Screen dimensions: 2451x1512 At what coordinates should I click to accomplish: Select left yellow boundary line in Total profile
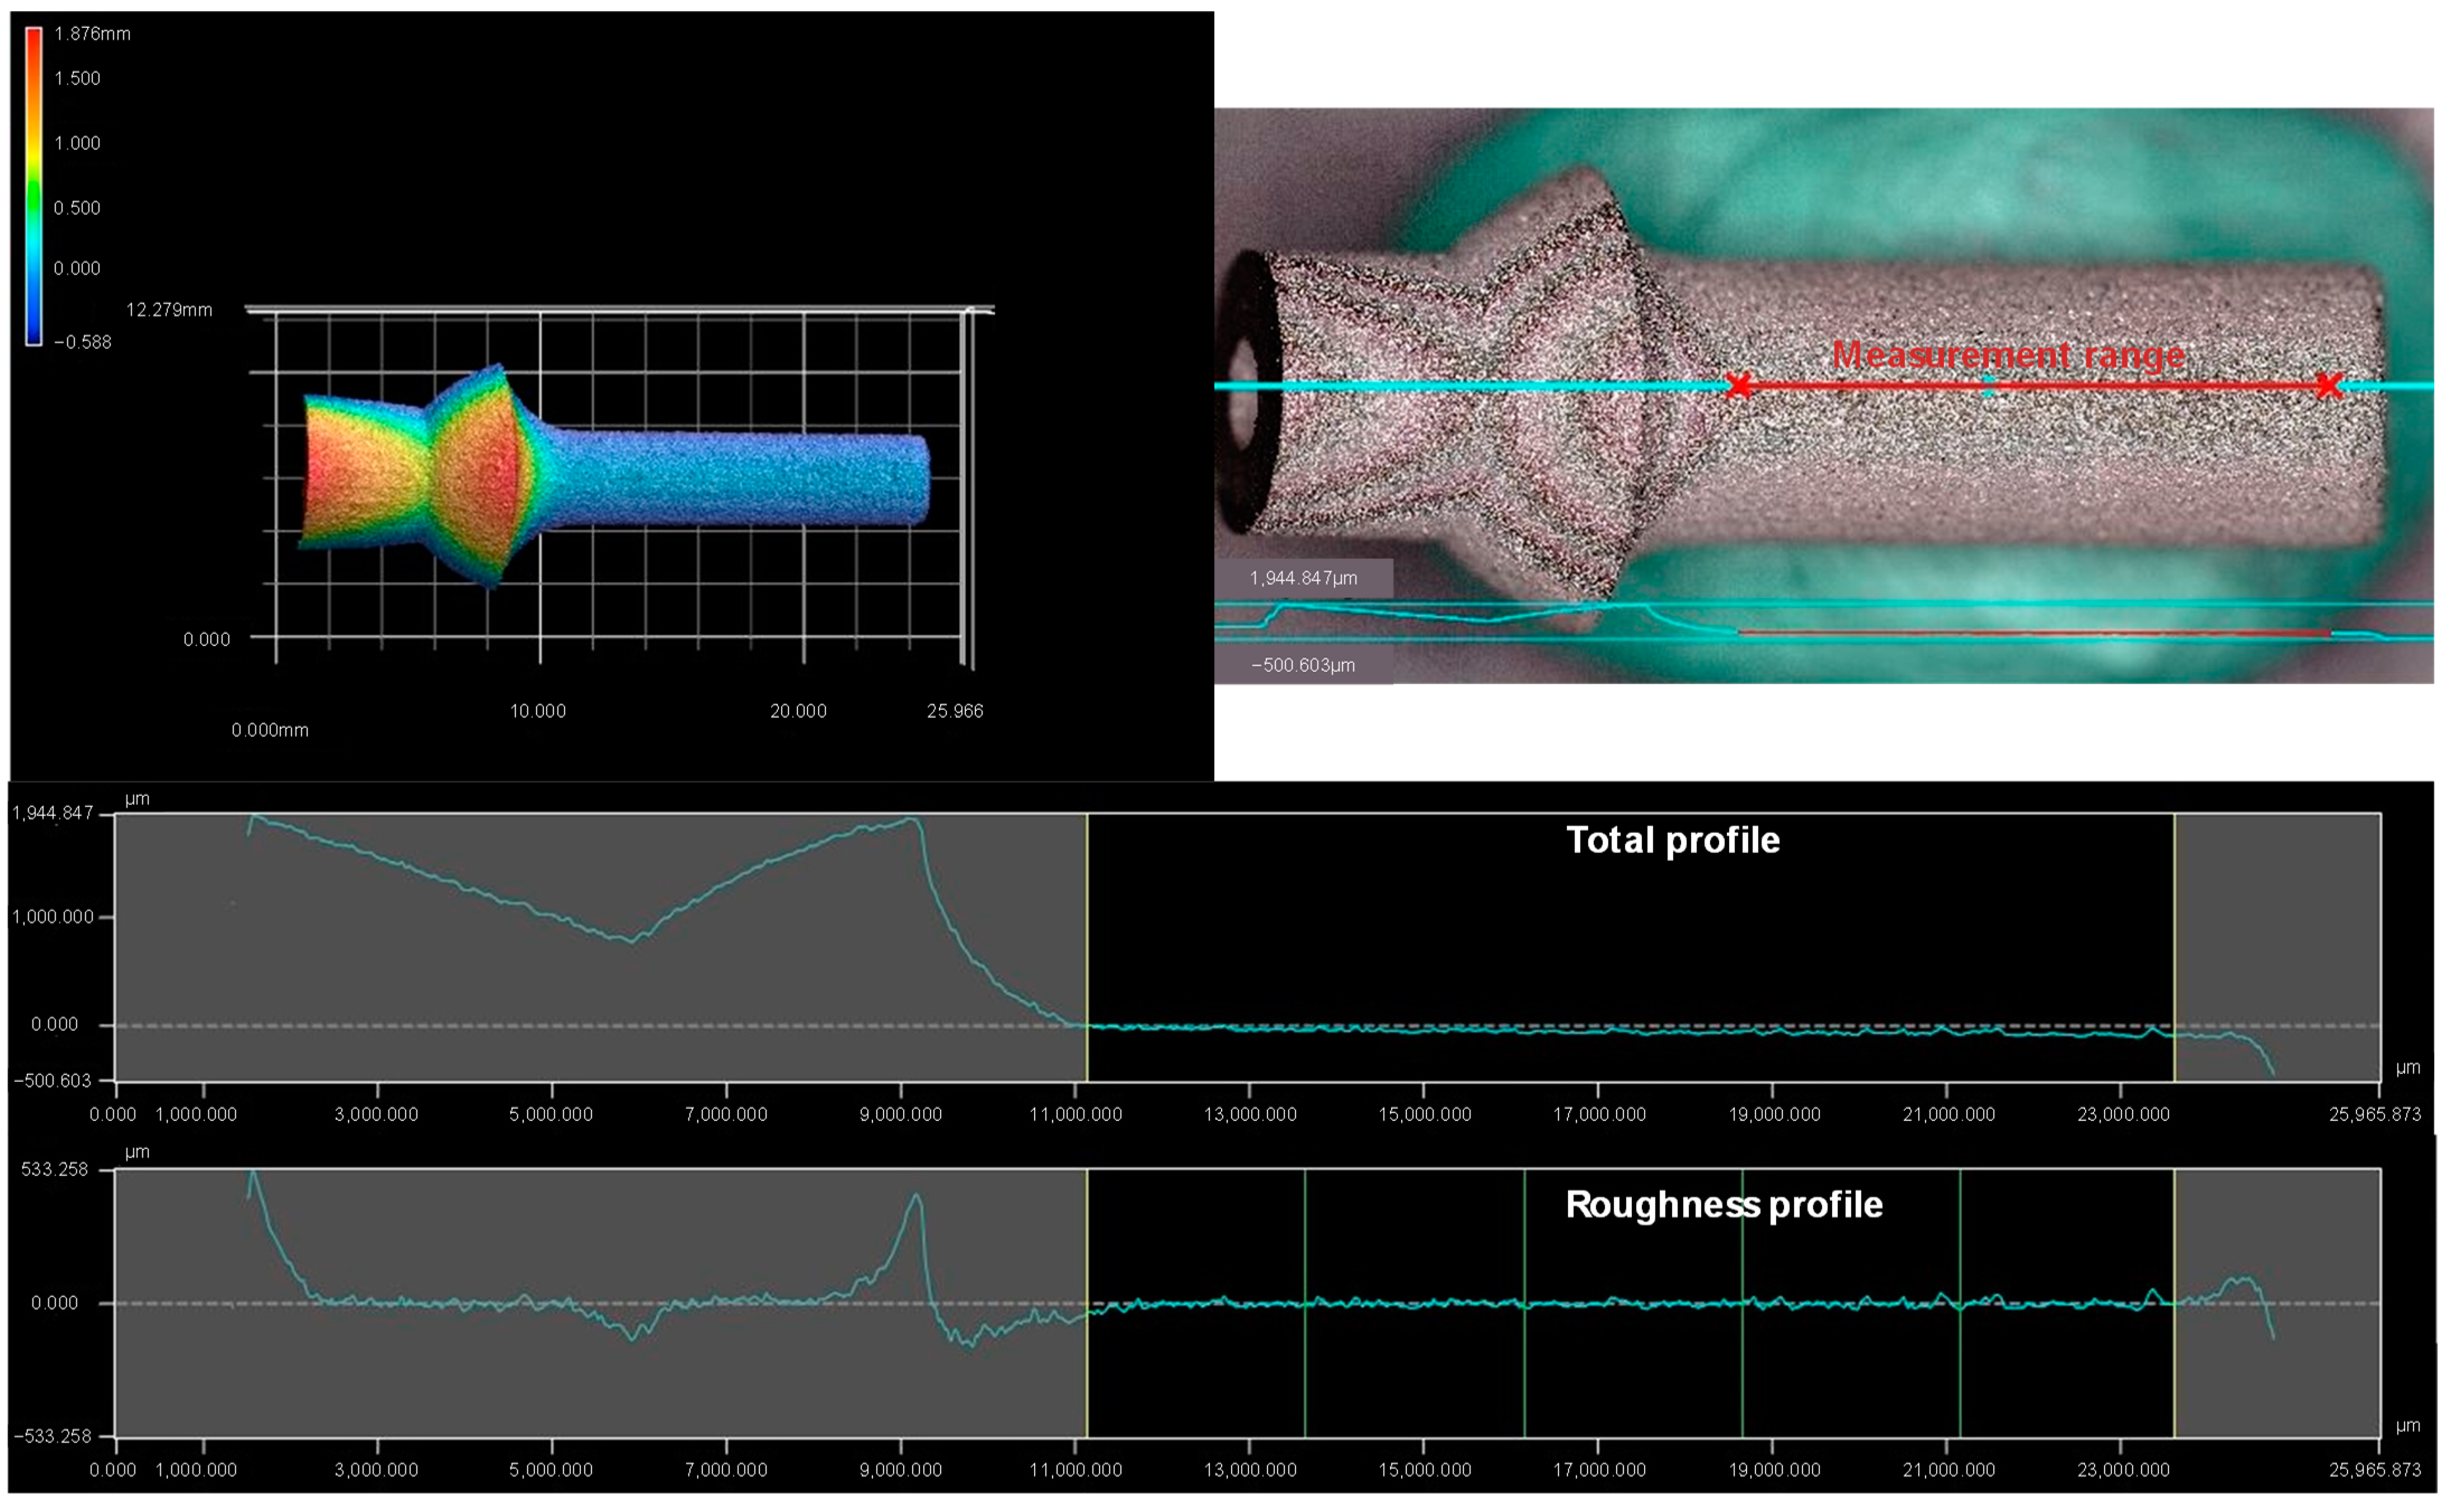point(1087,920)
